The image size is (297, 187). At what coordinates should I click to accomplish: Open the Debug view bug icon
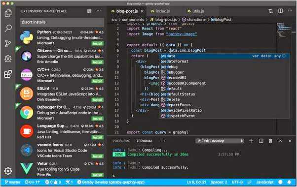click(x=8, y=59)
